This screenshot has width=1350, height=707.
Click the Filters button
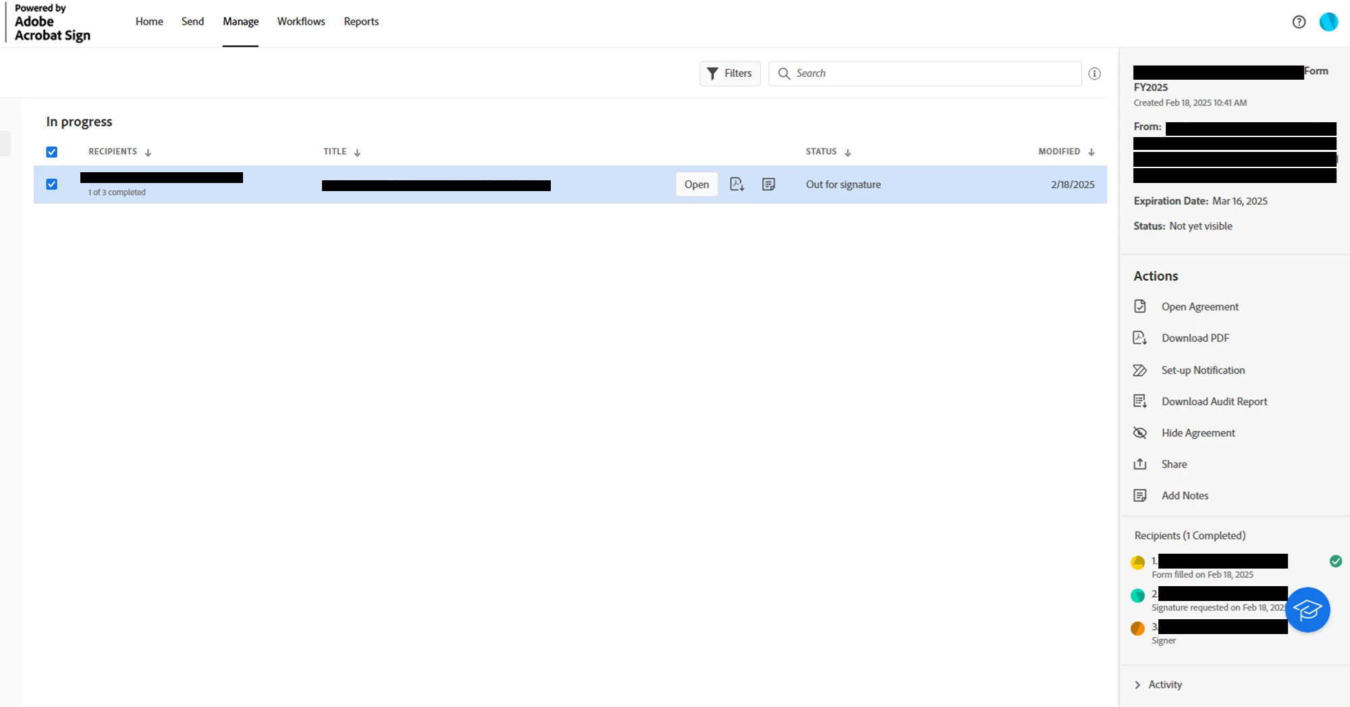click(730, 74)
